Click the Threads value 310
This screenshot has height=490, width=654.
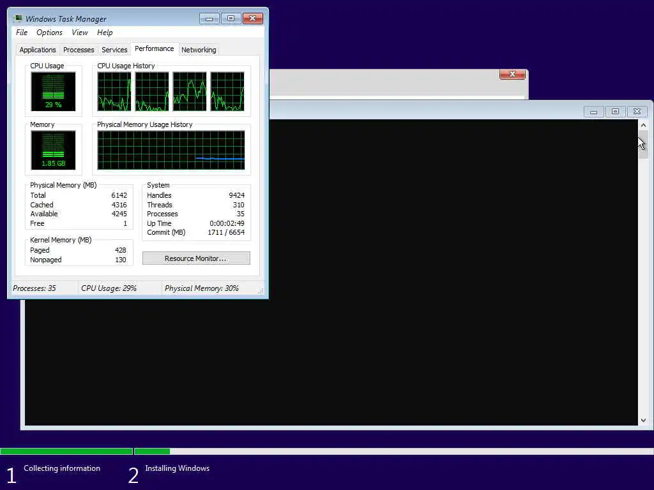click(x=239, y=205)
